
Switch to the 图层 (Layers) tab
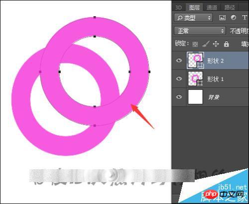pos(195,7)
